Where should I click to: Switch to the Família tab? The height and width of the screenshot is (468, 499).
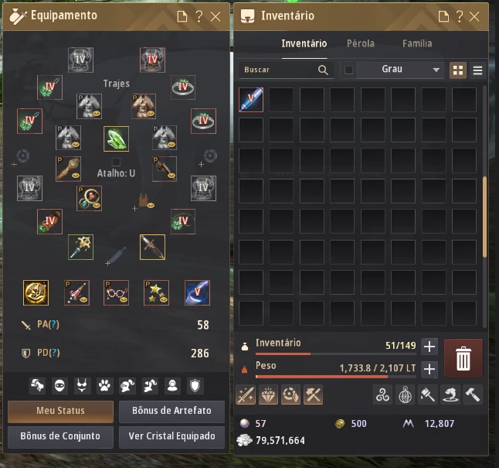pyautogui.click(x=417, y=43)
